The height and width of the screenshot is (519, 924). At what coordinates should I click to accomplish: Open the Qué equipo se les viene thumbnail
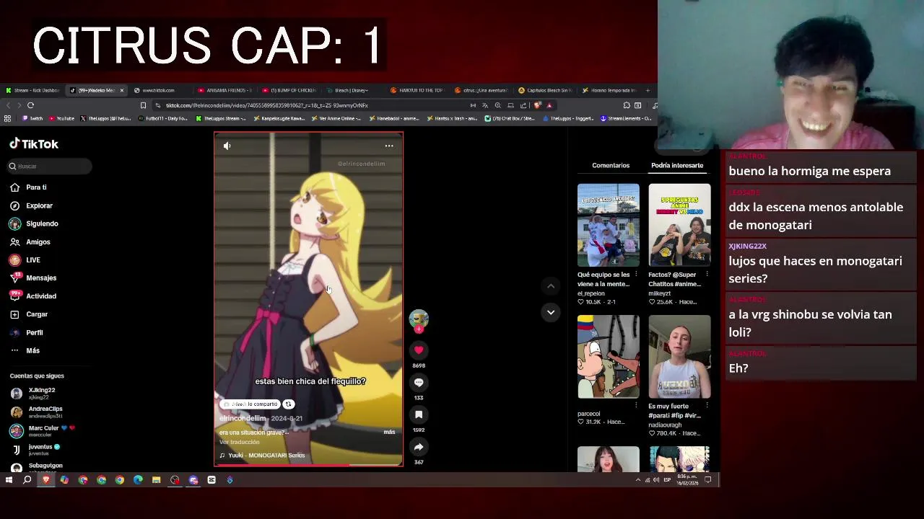pyautogui.click(x=608, y=225)
